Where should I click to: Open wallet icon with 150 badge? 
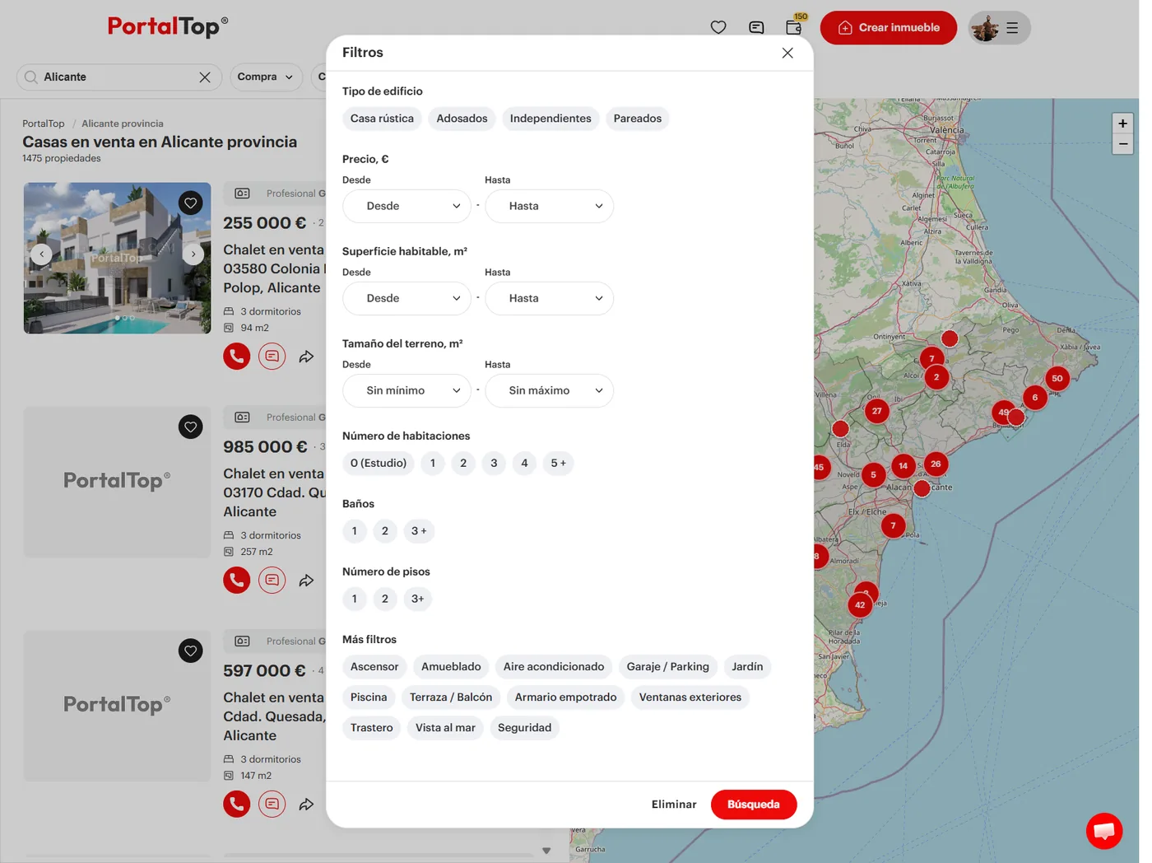[794, 26]
